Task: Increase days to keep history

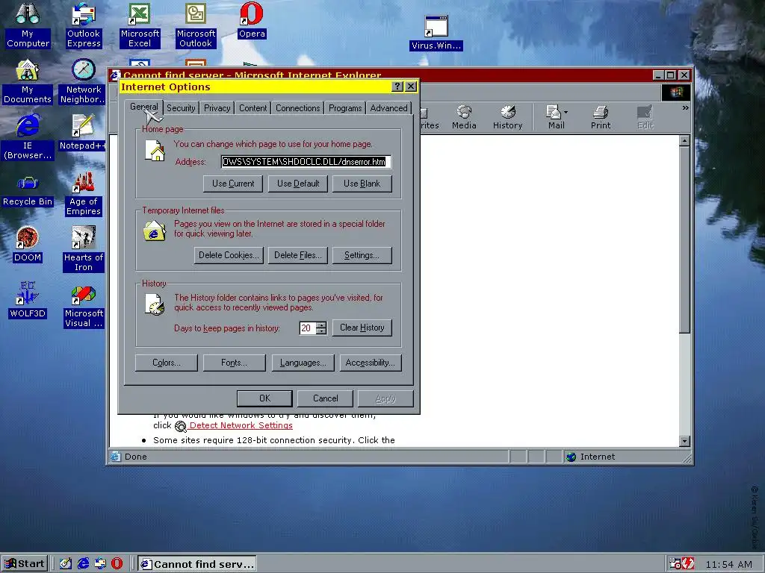Action: tap(321, 325)
